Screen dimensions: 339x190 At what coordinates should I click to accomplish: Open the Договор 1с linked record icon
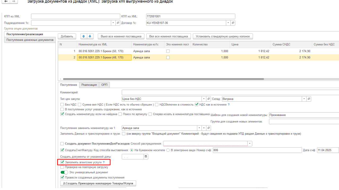coord(233,23)
